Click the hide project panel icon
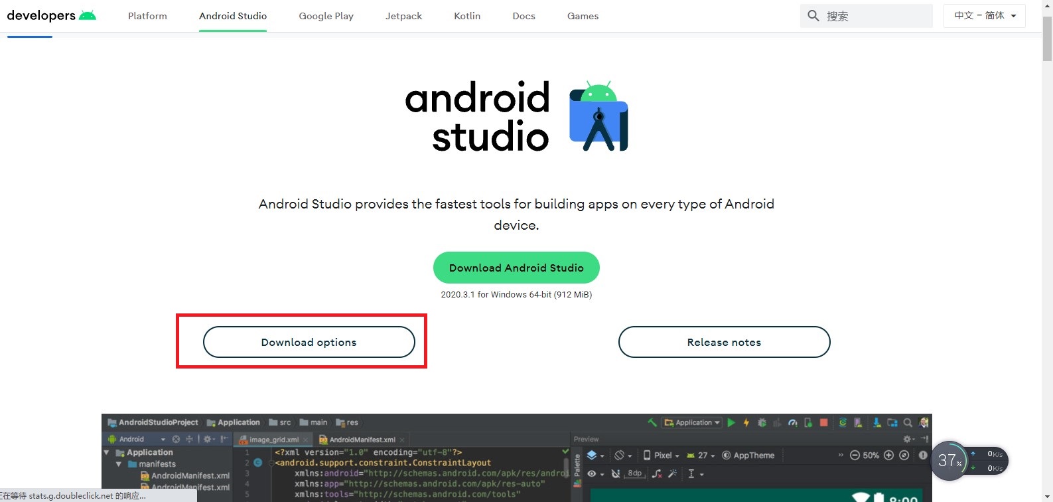This screenshot has width=1053, height=502. 224,439
